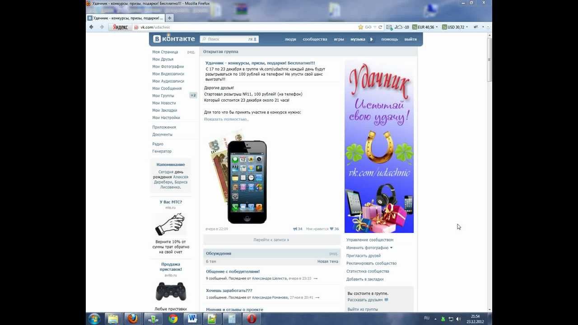Click Рассказать друзьям link
The height and width of the screenshot is (325, 578).
tap(365, 300)
